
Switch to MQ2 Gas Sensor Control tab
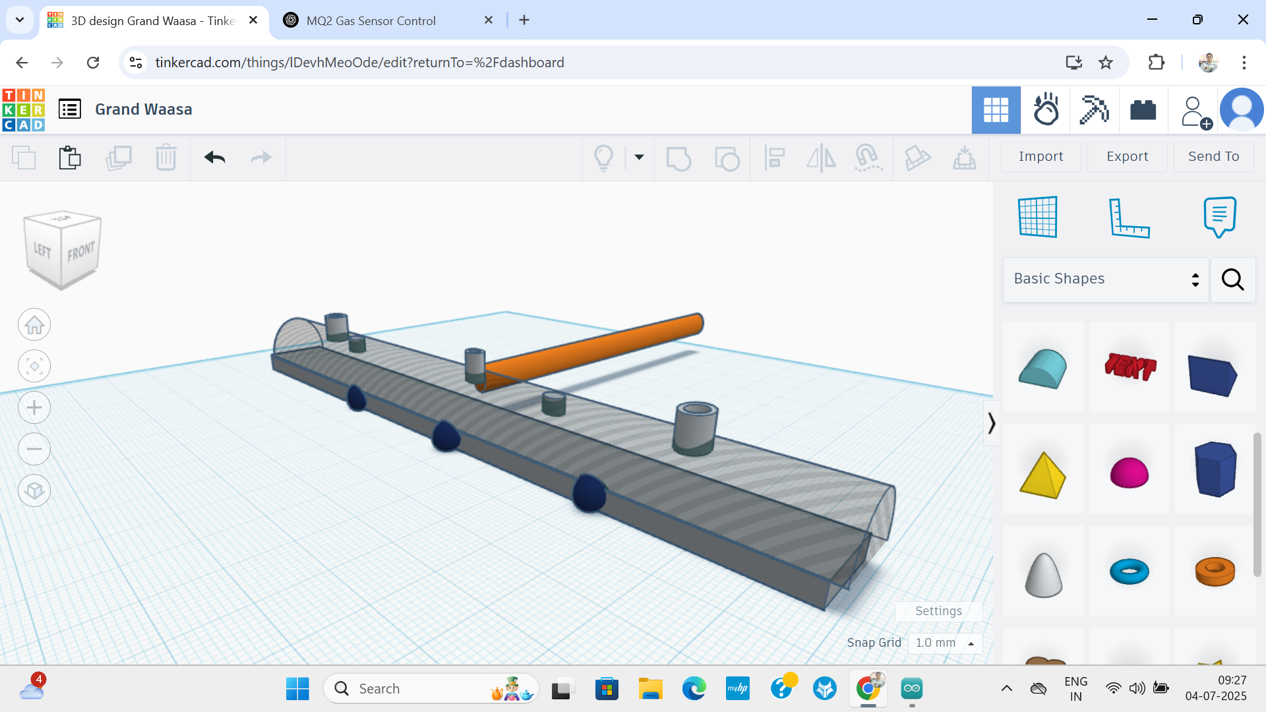371,20
